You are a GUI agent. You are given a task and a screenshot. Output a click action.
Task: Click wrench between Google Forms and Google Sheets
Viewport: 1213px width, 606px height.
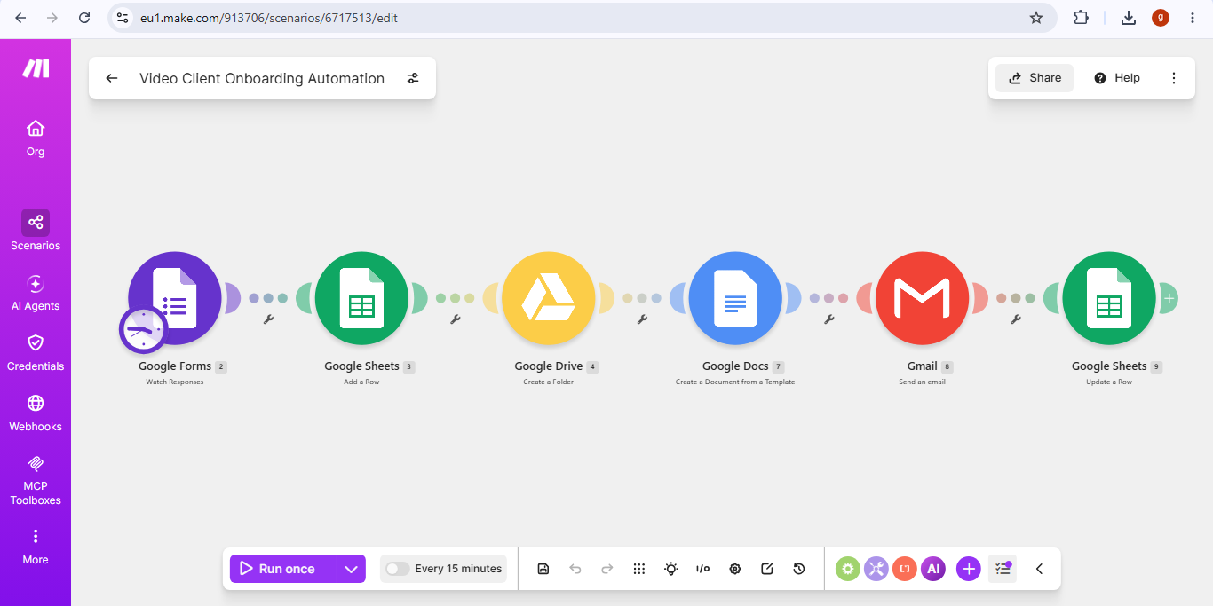coord(268,319)
